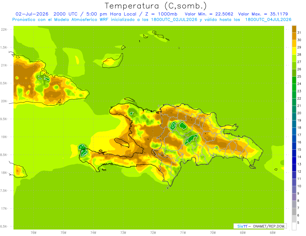306x236 pixels.
Task: Pick the legend color band between 20 and 21
Action: coord(294,109)
